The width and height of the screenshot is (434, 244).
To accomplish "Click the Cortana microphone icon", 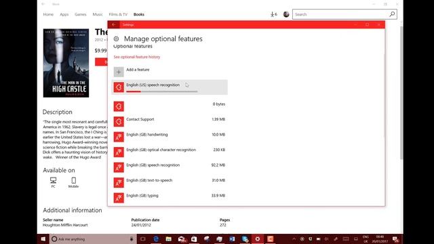I will tap(132, 239).
